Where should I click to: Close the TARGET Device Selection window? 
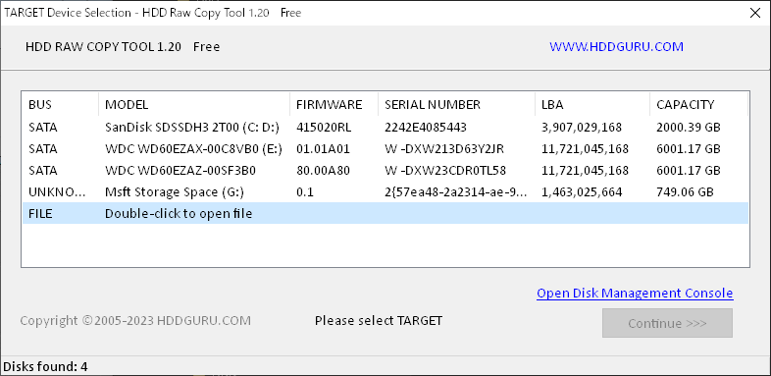(x=754, y=13)
